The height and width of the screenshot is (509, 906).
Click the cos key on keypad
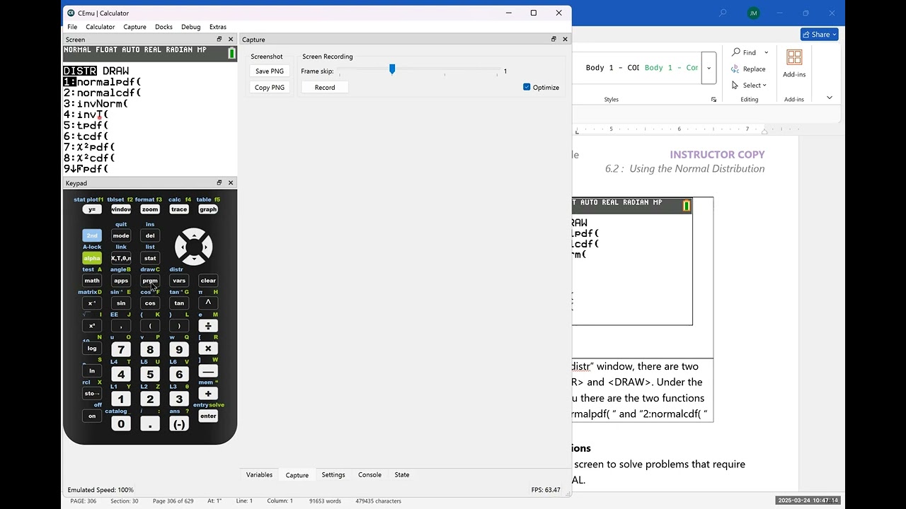150,303
